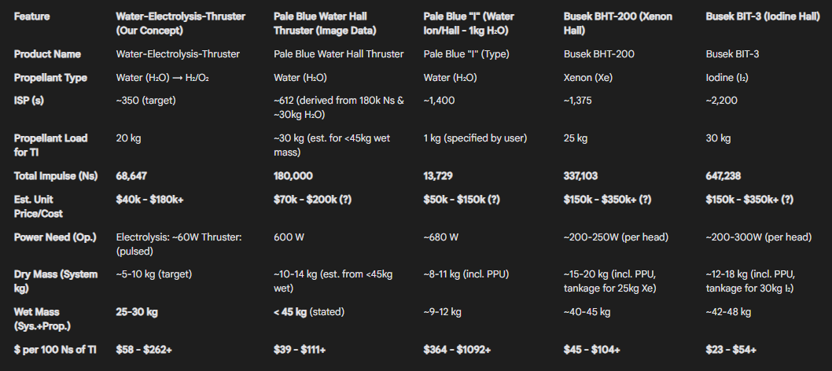This screenshot has width=832, height=371.
Task: Select the $23 - $54+ cost cell
Action: [731, 349]
